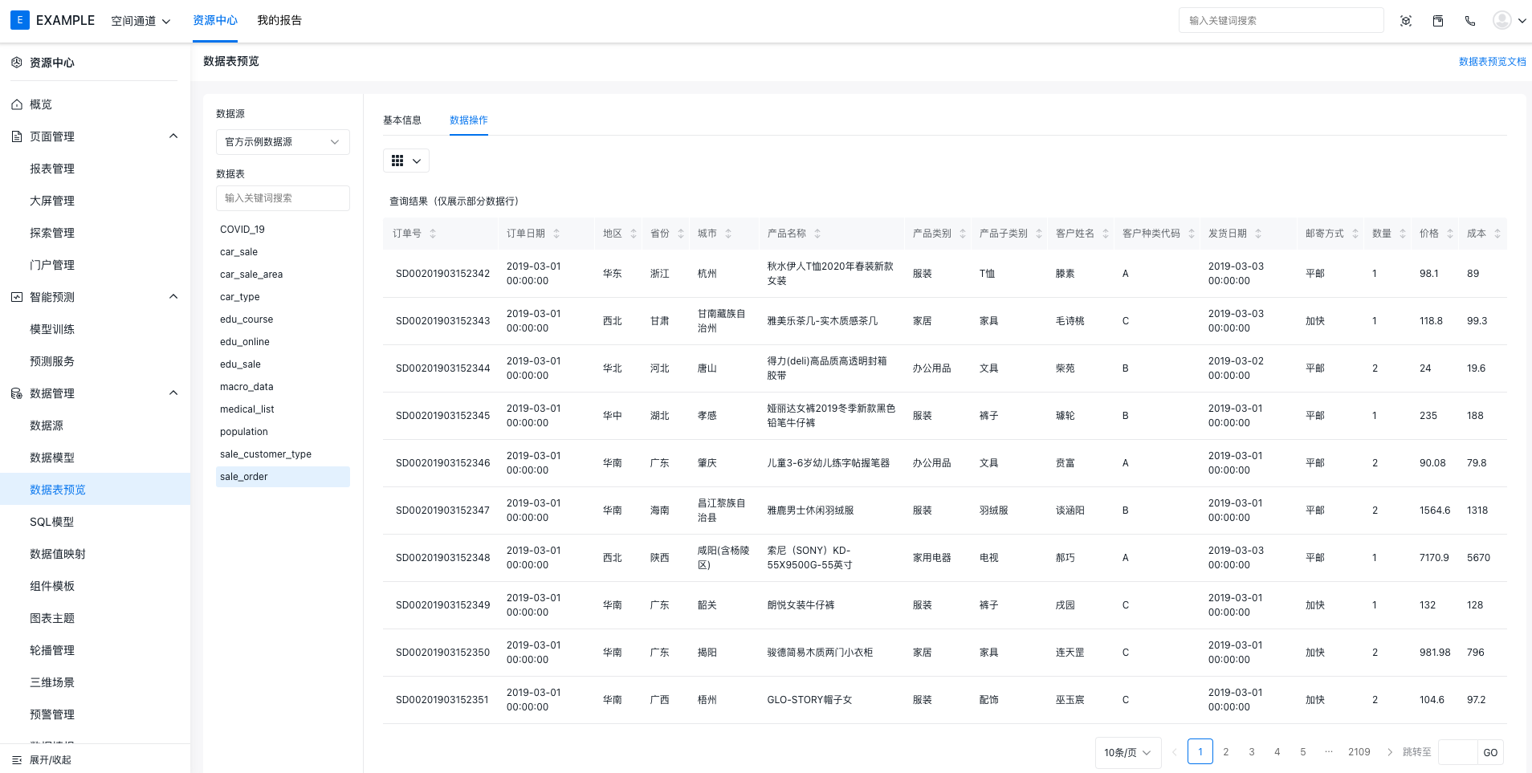Go to page 2
The height and width of the screenshot is (773, 1532).
point(1226,752)
